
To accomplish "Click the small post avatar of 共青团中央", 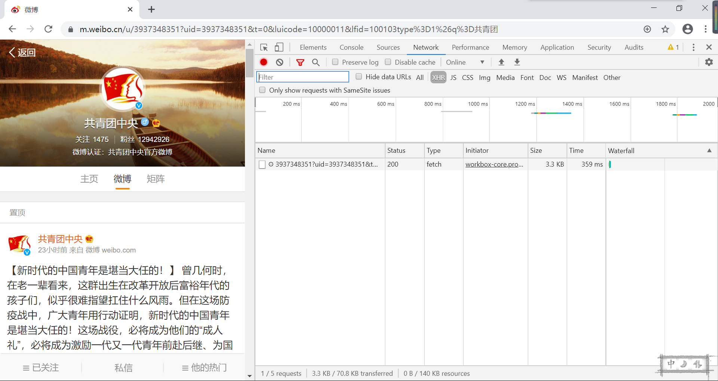I will (x=19, y=245).
